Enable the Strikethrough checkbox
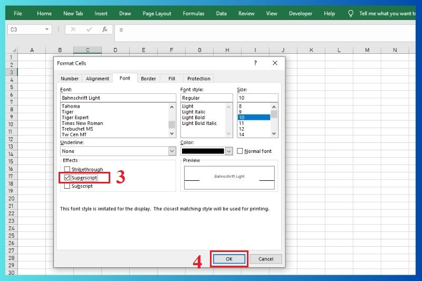The height and width of the screenshot is (281, 422). (x=67, y=169)
